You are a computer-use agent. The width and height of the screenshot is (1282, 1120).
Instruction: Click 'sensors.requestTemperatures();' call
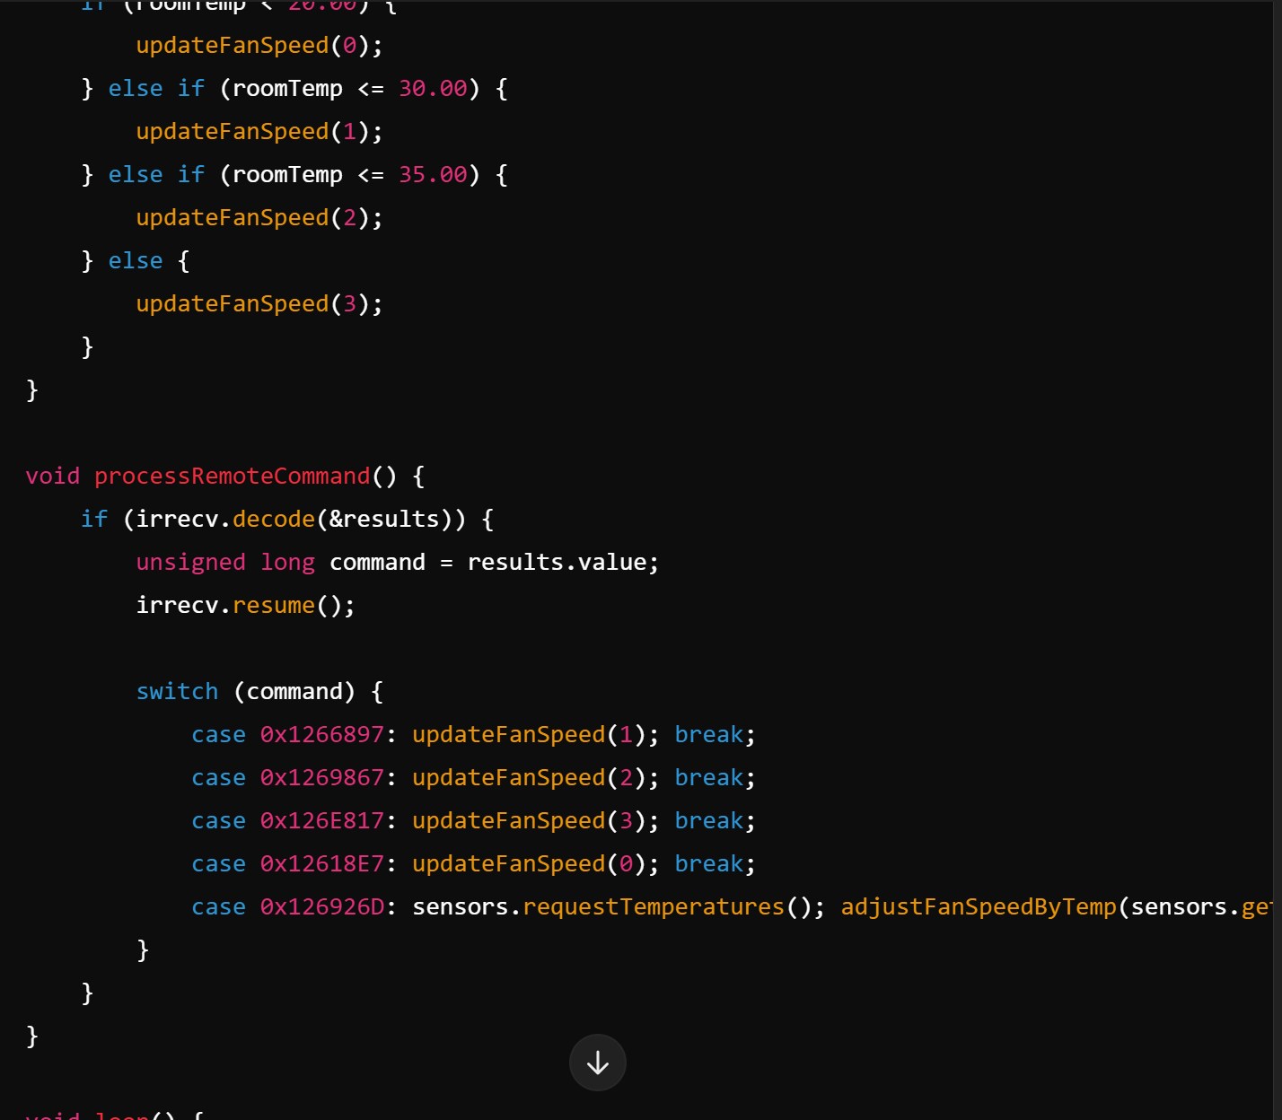619,906
